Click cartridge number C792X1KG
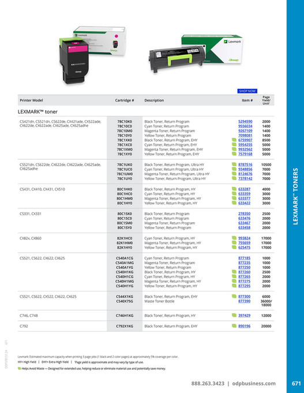304x393 pixels. [x=125, y=326]
